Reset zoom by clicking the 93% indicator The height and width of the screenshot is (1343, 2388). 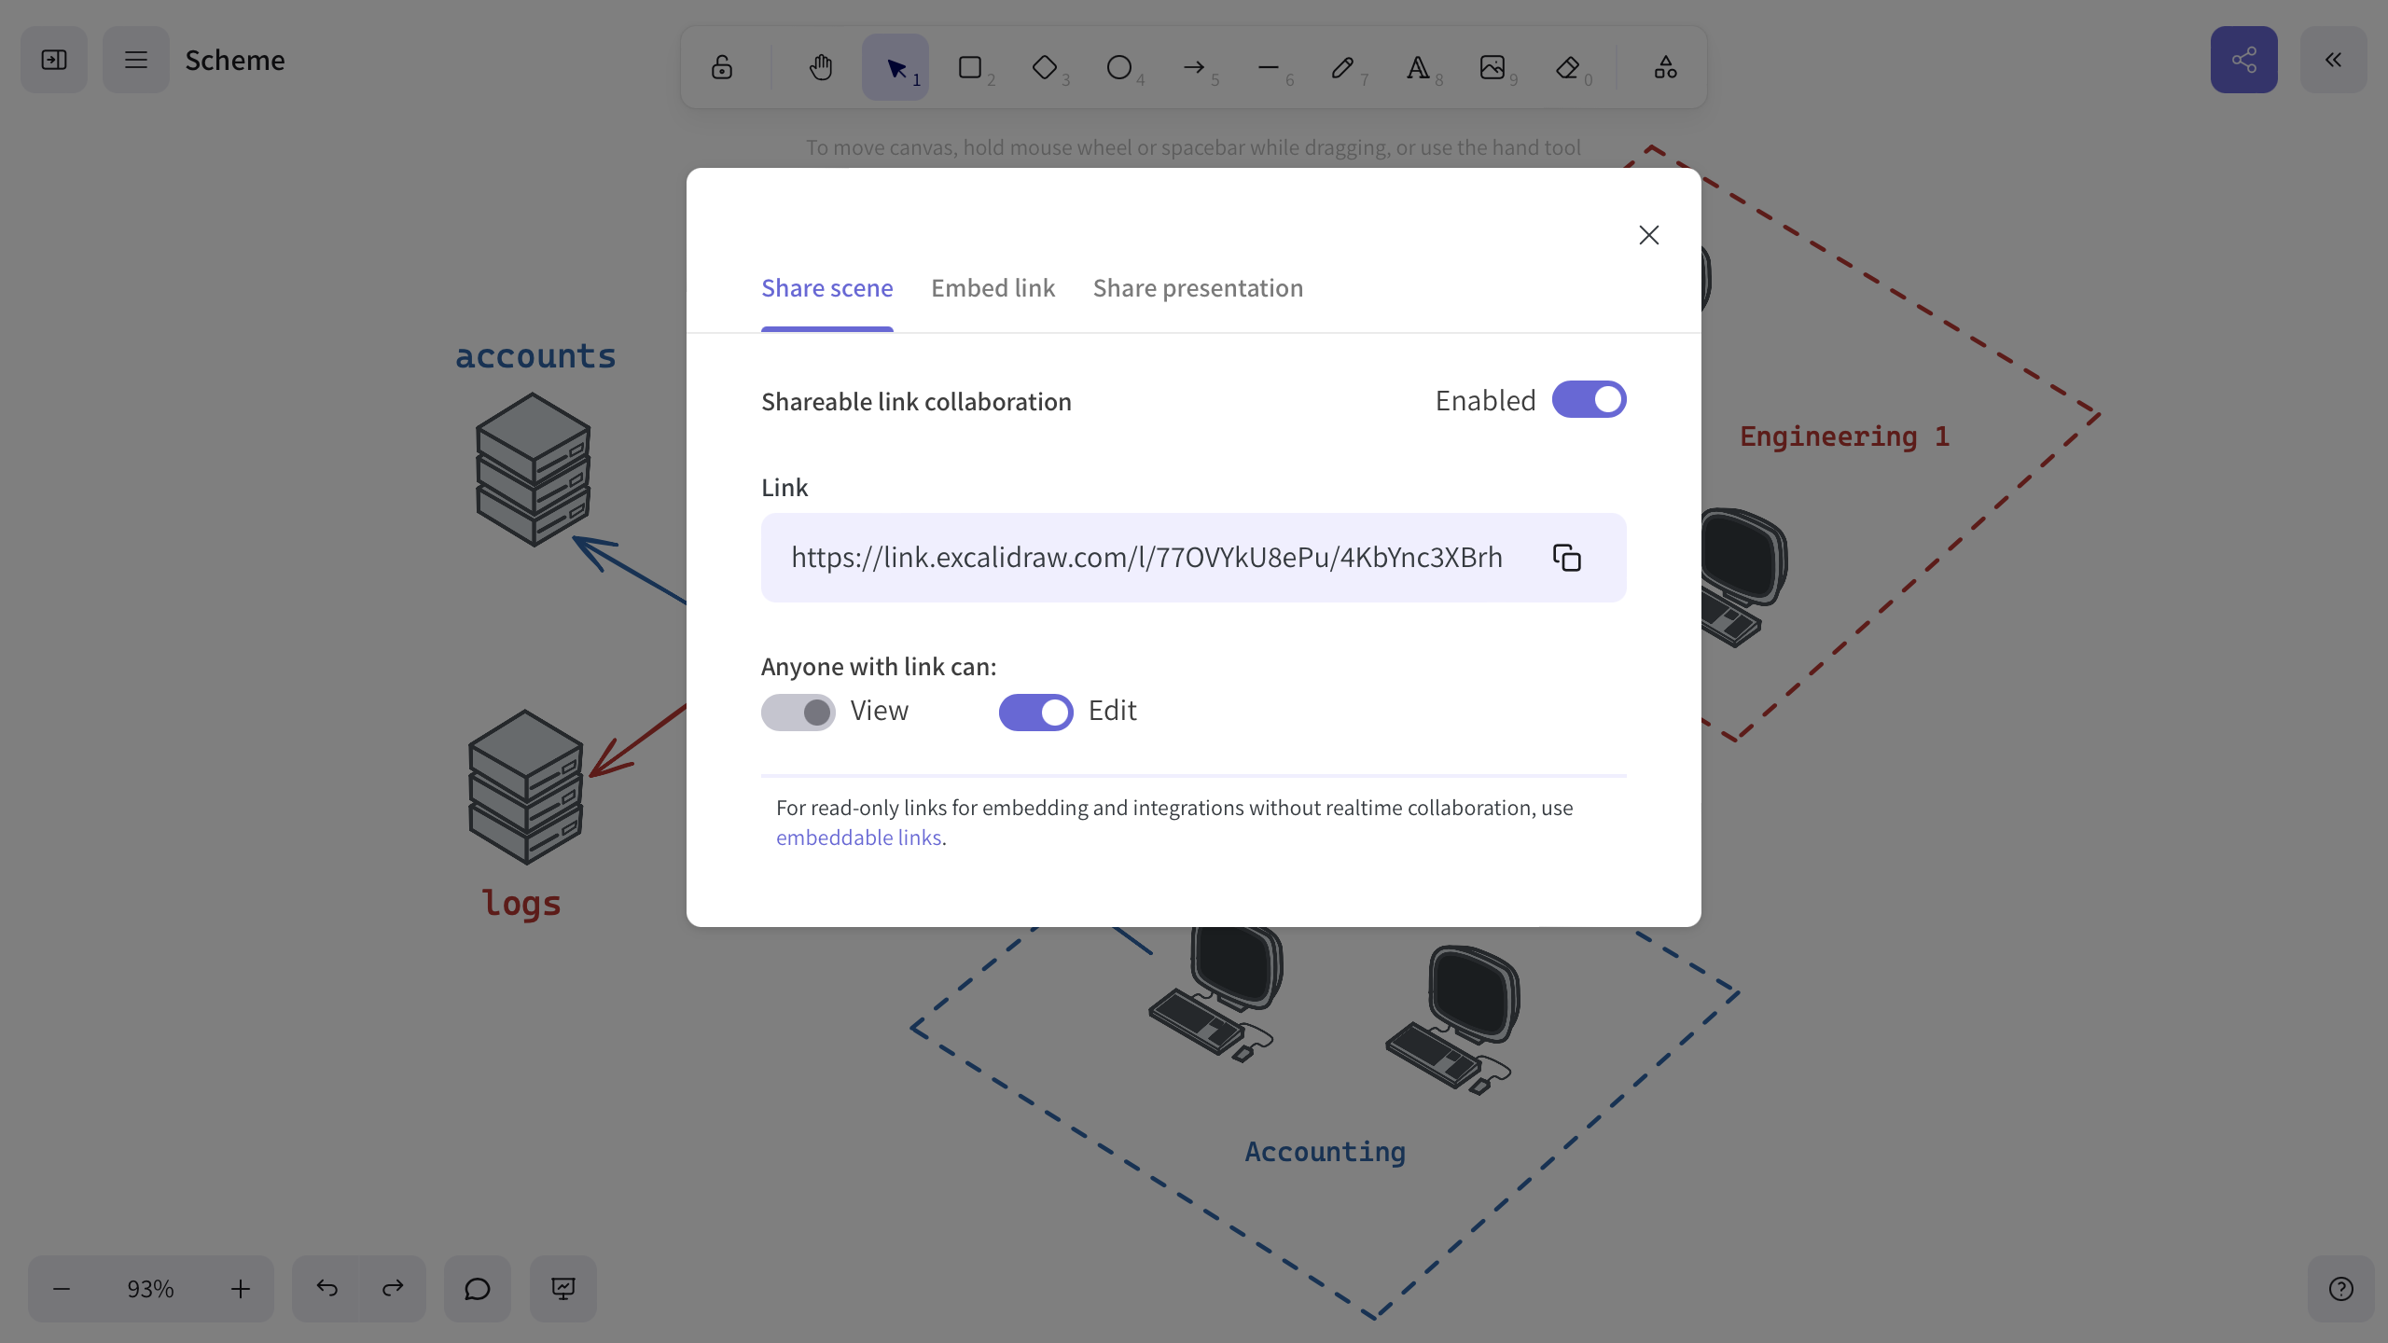click(150, 1289)
